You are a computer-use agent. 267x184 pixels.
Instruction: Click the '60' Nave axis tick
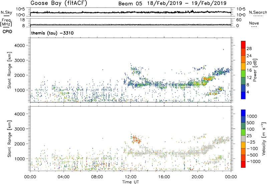(239, 20)
